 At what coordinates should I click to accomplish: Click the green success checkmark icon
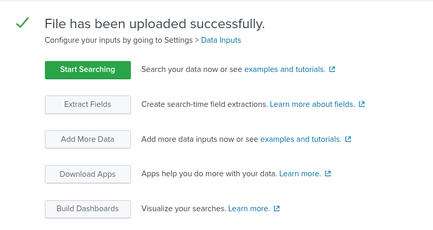[22, 23]
